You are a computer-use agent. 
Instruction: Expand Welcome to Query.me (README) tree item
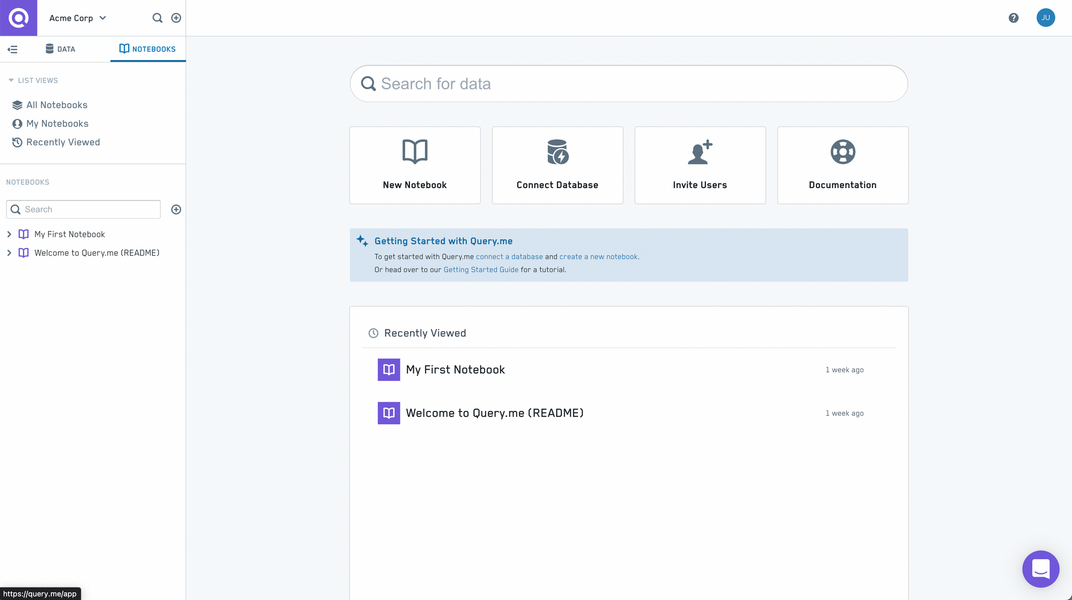click(9, 253)
